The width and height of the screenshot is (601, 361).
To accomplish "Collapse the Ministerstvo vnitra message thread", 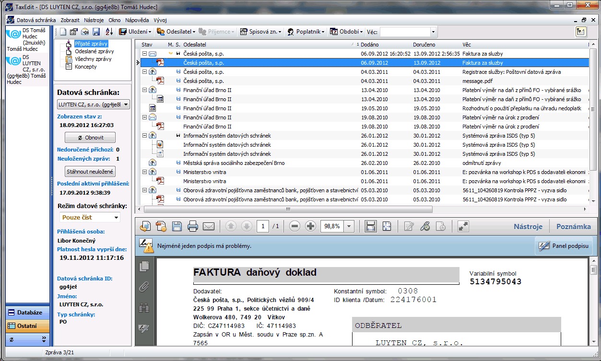I will click(144, 172).
